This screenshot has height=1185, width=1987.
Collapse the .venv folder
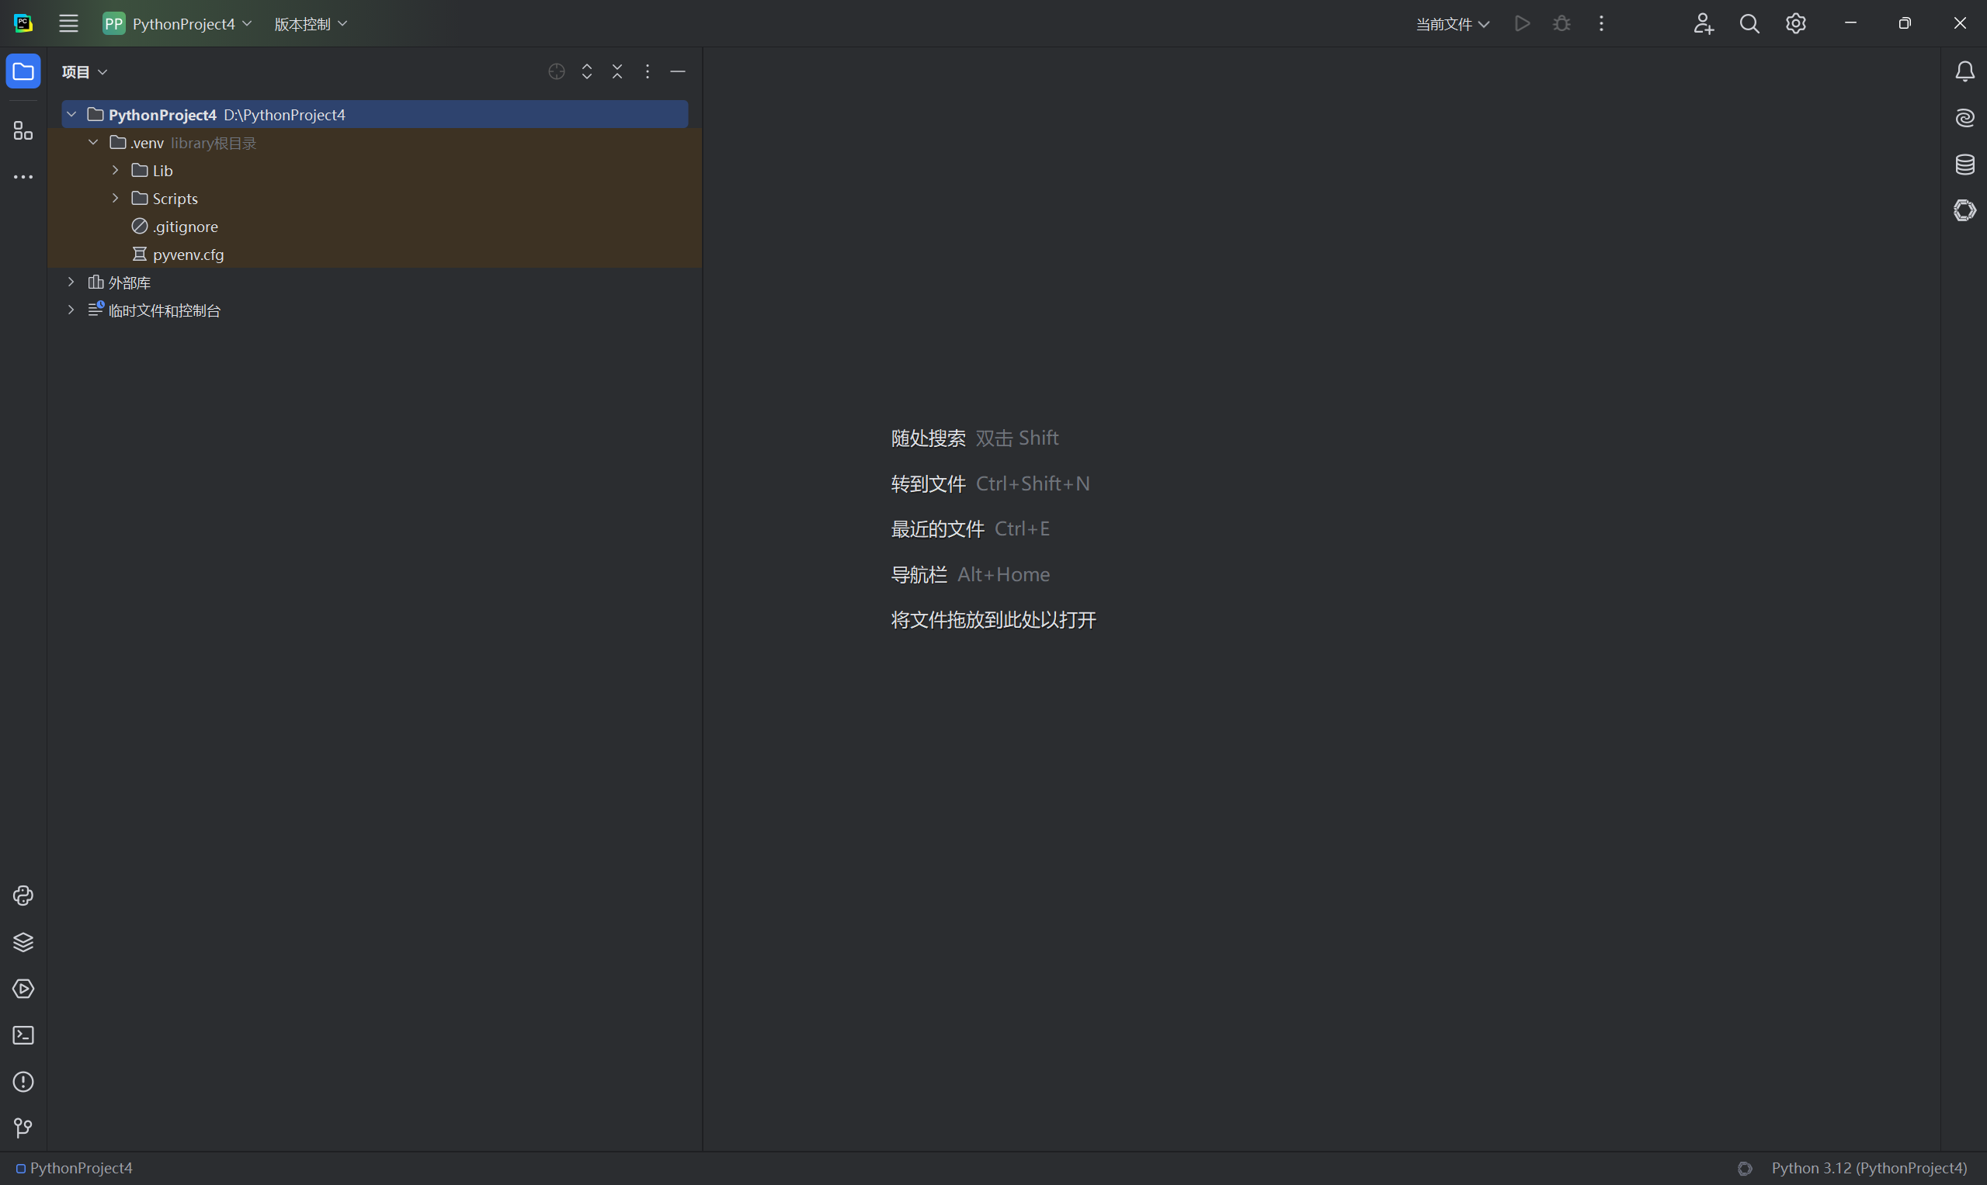click(93, 142)
